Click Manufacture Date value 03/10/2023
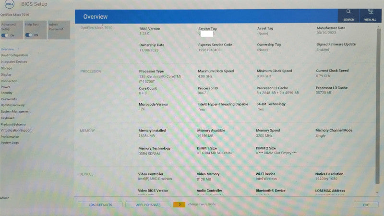384x216 pixels. (326, 33)
